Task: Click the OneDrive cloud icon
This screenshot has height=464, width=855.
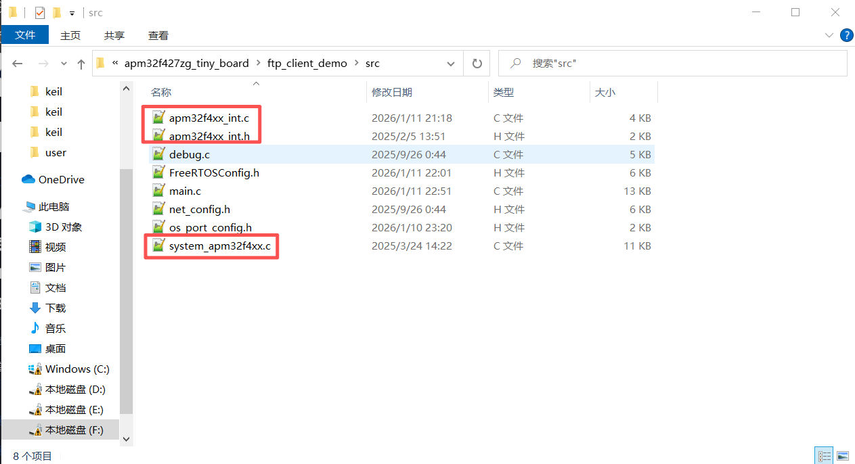Action: point(28,180)
